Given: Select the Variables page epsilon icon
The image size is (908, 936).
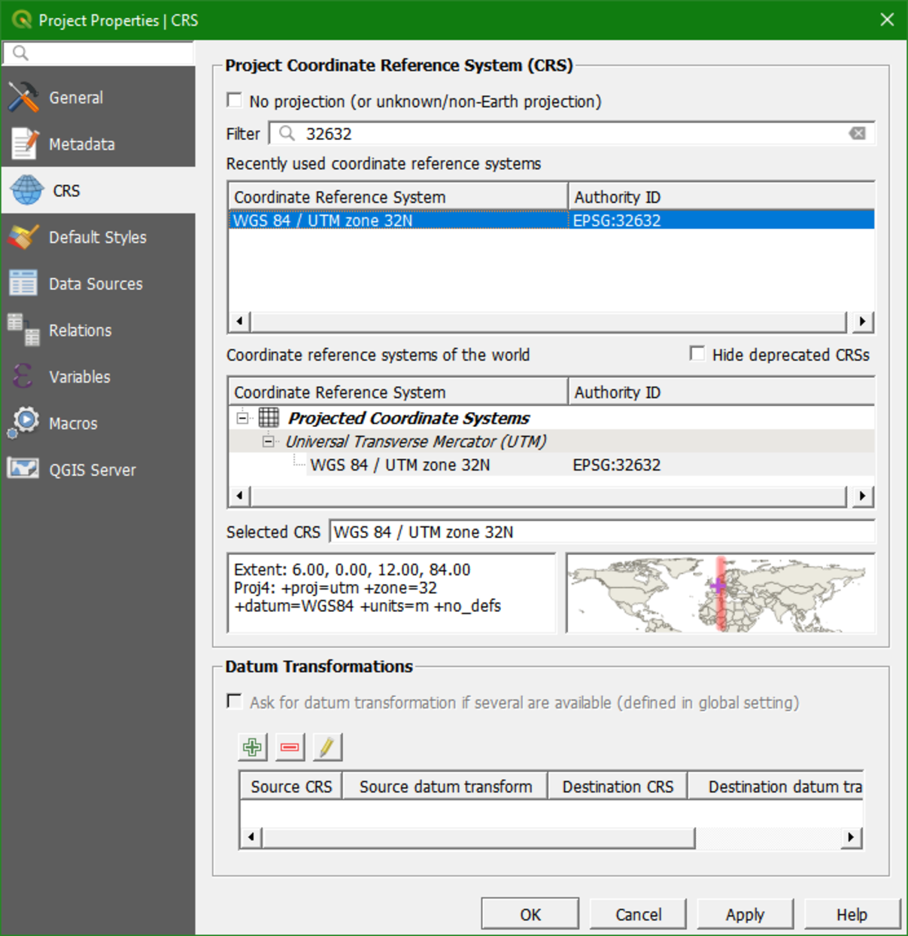Looking at the screenshot, I should tap(23, 377).
